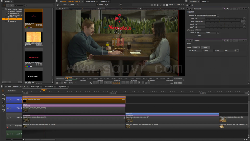Select the Nandos_Logo thumbnail in bin
The image size is (250, 141).
[x=34, y=18]
